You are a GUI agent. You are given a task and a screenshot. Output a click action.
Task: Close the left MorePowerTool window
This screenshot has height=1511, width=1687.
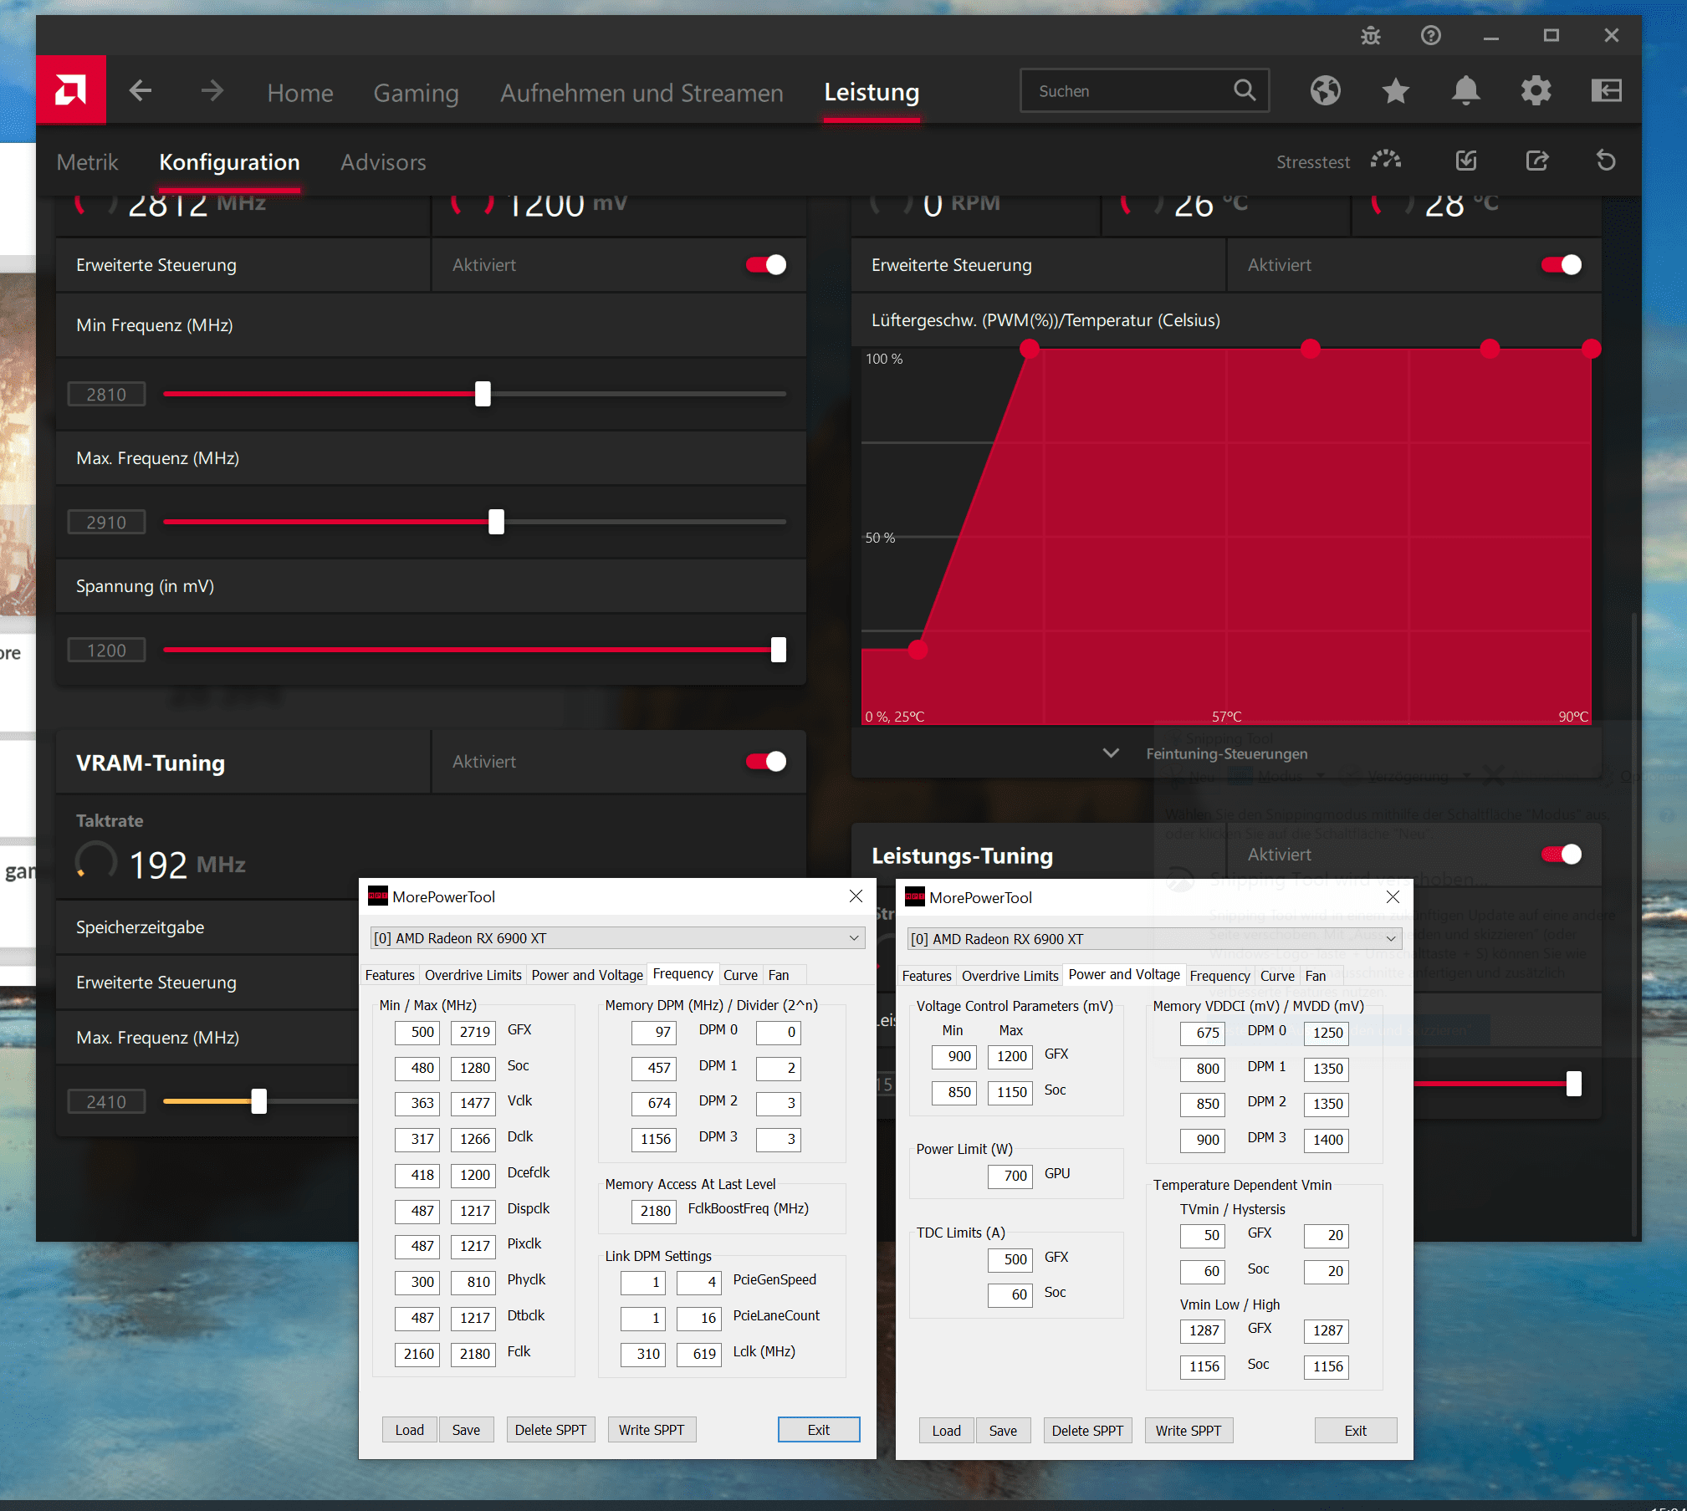pos(856,896)
